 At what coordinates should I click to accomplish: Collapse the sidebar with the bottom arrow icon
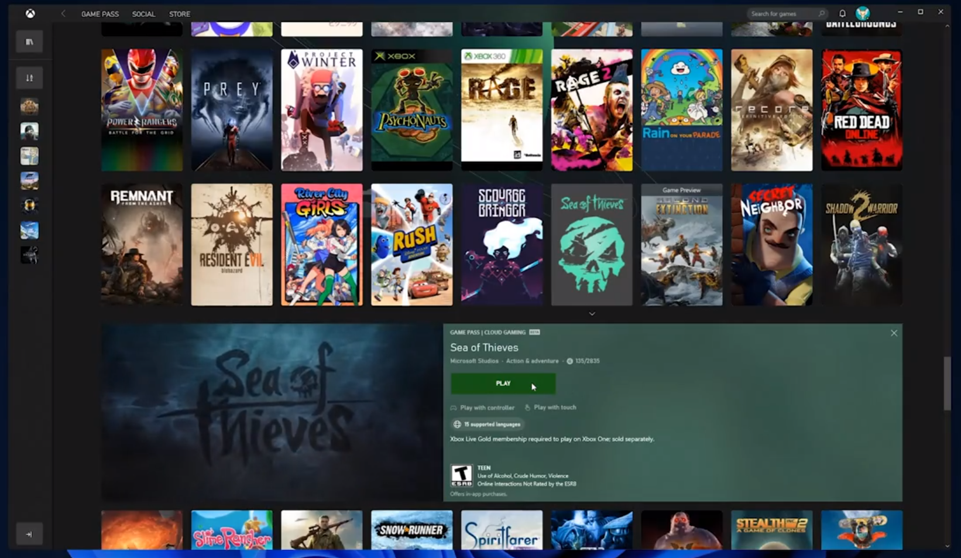click(x=29, y=534)
